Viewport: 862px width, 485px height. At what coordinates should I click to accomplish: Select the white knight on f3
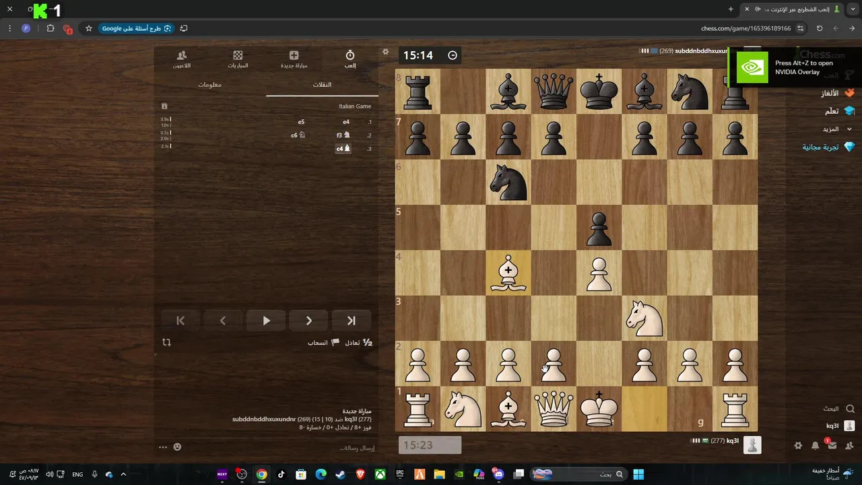tap(644, 317)
